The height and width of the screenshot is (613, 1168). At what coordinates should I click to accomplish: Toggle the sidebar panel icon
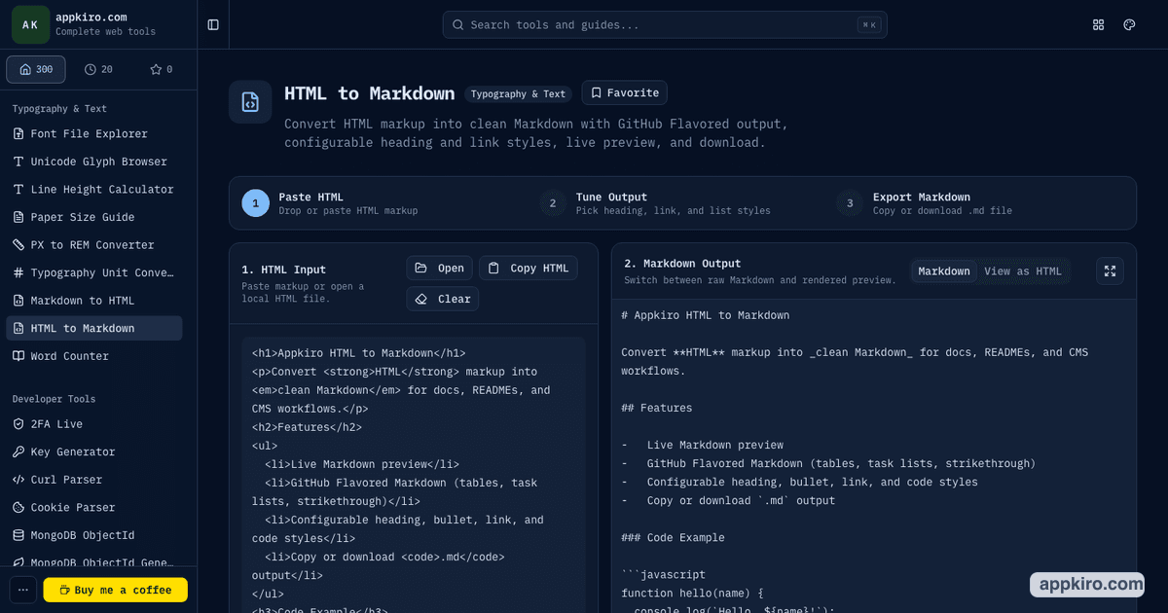point(213,24)
